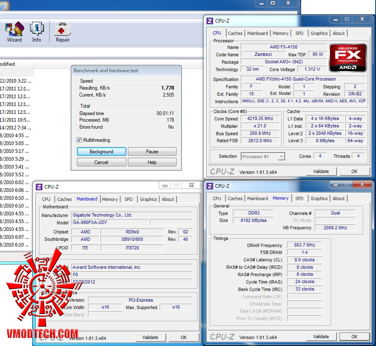Pause the benchmark test
The height and width of the screenshot is (346, 376).
click(x=152, y=152)
